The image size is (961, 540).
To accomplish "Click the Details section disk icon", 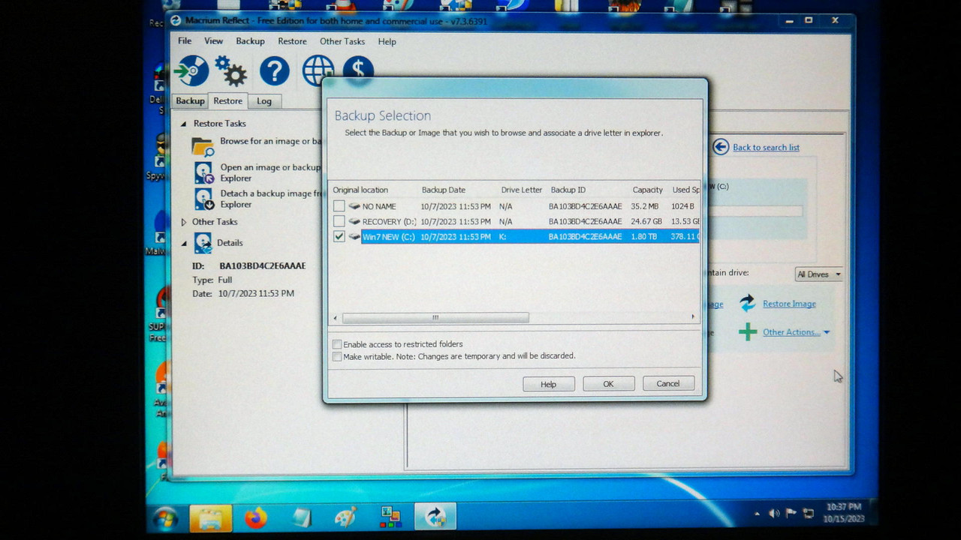I will pyautogui.click(x=203, y=242).
